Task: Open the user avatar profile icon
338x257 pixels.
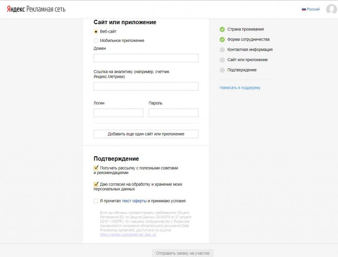Action: [x=331, y=9]
